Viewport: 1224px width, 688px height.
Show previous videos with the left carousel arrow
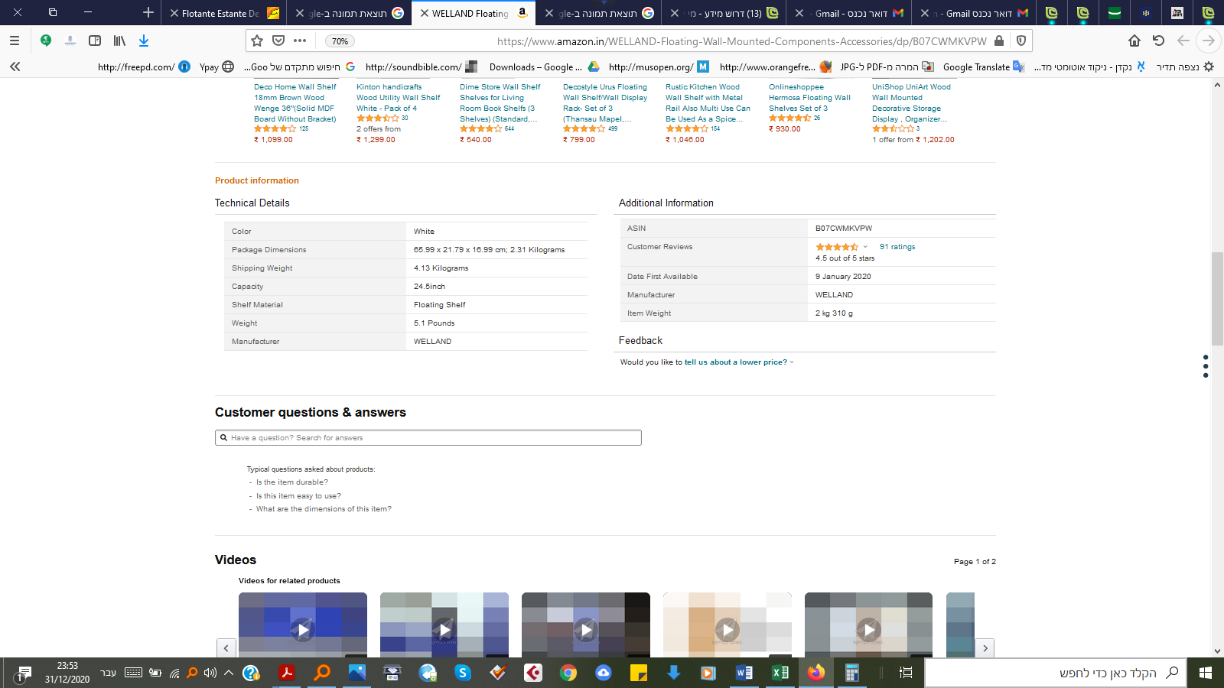click(226, 648)
